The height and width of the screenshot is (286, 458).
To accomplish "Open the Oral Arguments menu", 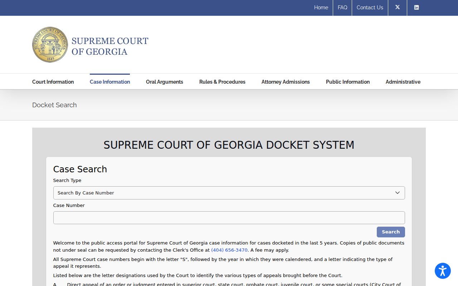I will point(165,82).
